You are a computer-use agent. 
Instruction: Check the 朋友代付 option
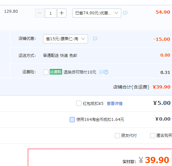[x=117, y=136]
